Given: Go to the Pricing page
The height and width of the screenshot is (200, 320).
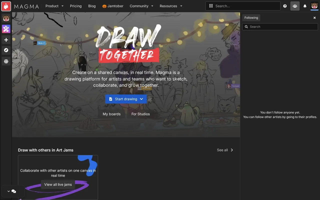Looking at the screenshot, I should click(x=76, y=6).
